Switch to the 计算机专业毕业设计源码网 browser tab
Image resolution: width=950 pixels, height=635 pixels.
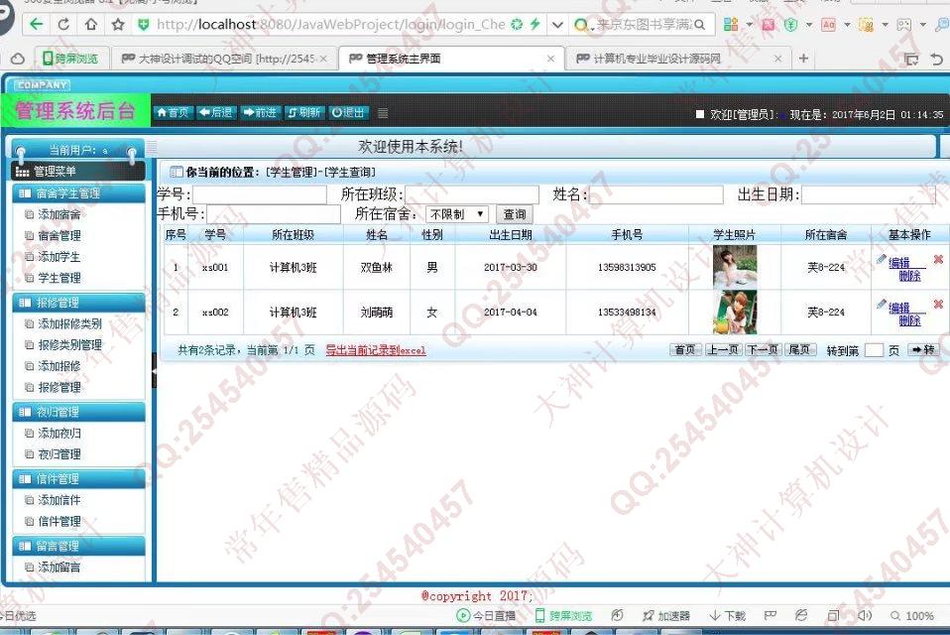tap(656, 59)
